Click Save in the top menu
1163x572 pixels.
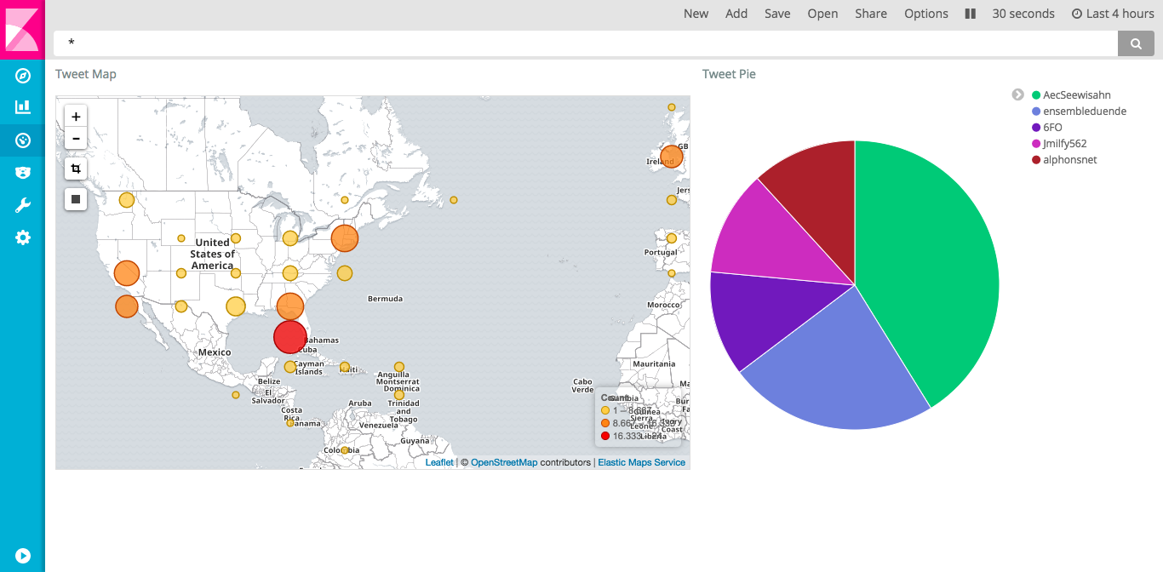(x=777, y=14)
